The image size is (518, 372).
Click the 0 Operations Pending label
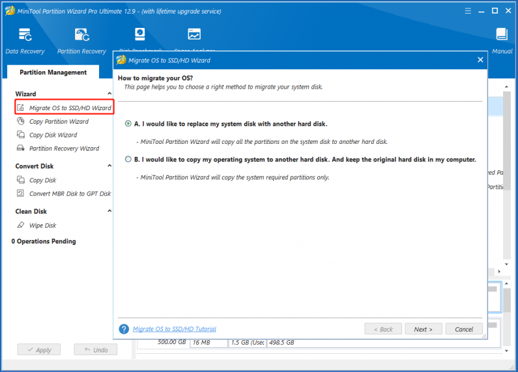pos(43,241)
